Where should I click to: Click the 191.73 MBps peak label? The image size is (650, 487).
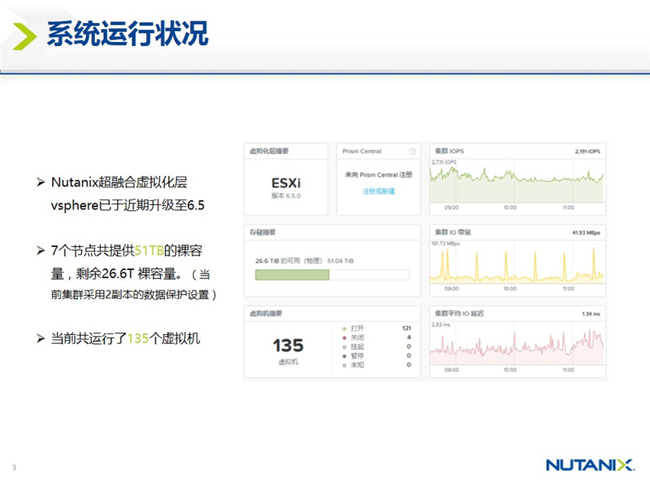coord(446,243)
